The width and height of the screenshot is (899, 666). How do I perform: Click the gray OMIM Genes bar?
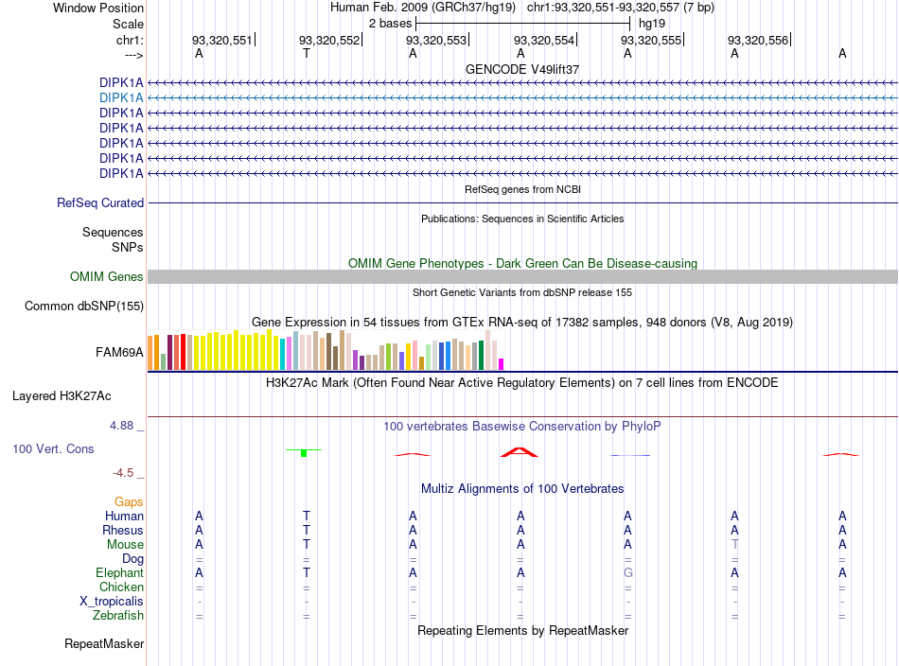point(522,277)
